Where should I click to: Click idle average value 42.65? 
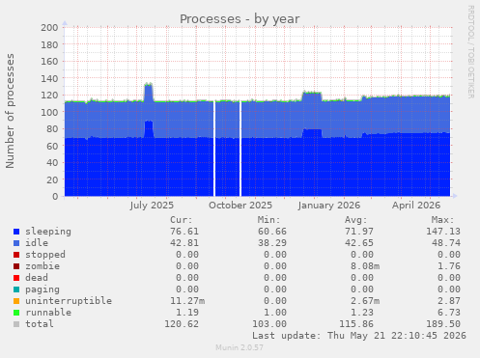click(359, 243)
